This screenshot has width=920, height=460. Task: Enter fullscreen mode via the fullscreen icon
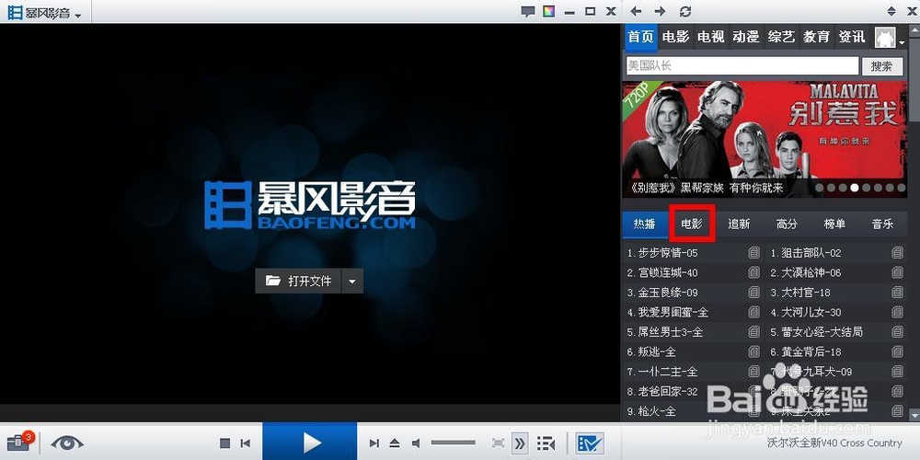click(x=498, y=443)
